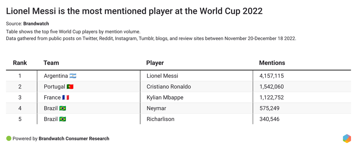Click the 575,249 mentions value

pos(269,108)
